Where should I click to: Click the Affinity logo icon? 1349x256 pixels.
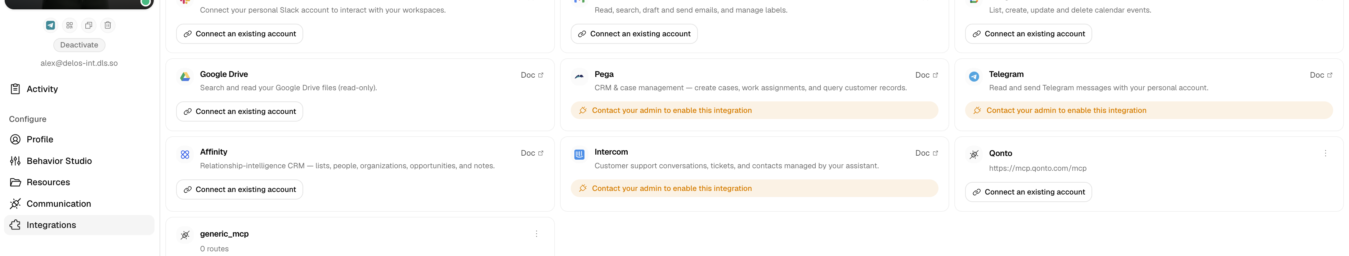[x=185, y=155]
